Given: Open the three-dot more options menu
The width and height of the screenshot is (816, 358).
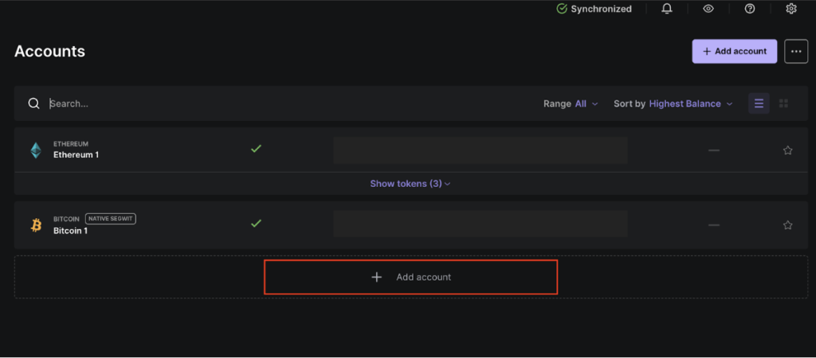Looking at the screenshot, I should 796,51.
